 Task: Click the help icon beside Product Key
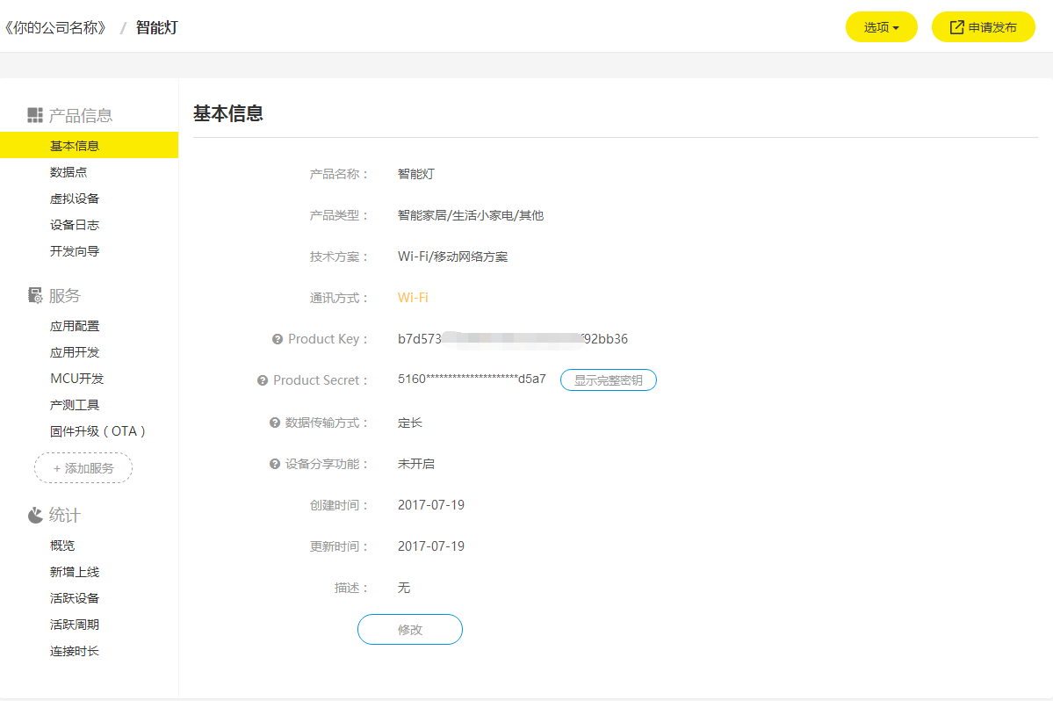pyautogui.click(x=278, y=339)
